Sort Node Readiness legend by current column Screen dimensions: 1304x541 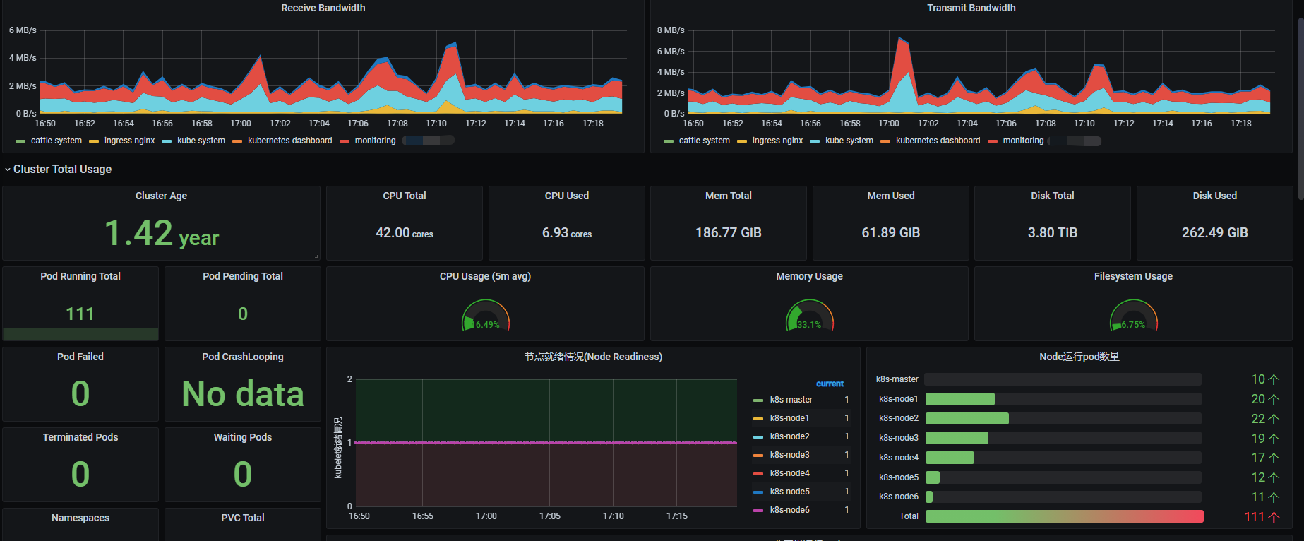coord(830,384)
